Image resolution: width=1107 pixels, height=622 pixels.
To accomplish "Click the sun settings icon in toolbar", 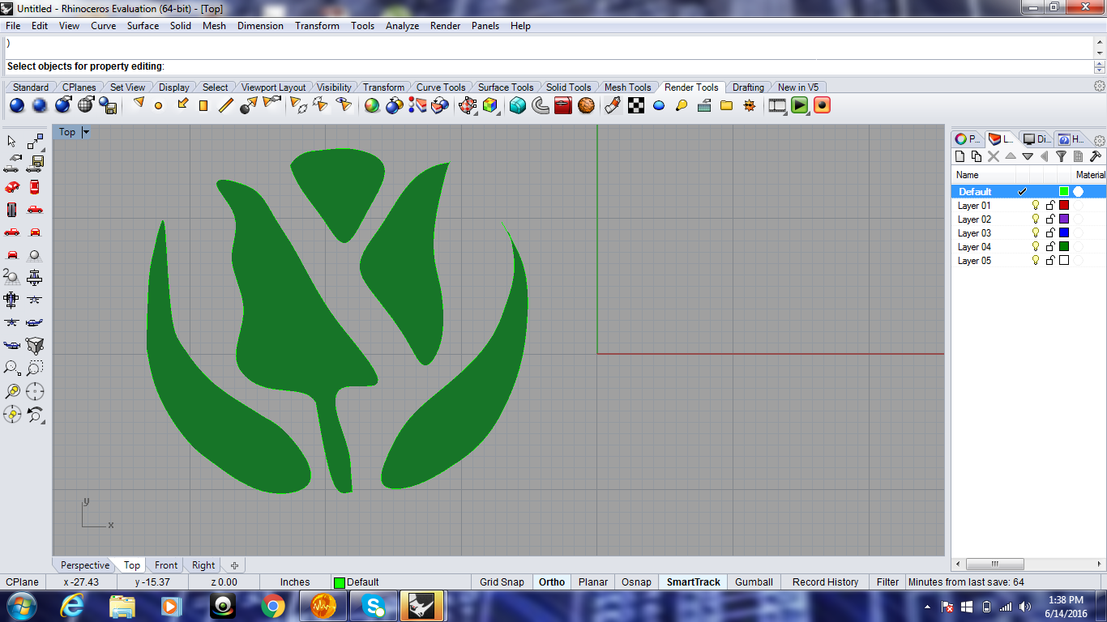I will pos(750,105).
